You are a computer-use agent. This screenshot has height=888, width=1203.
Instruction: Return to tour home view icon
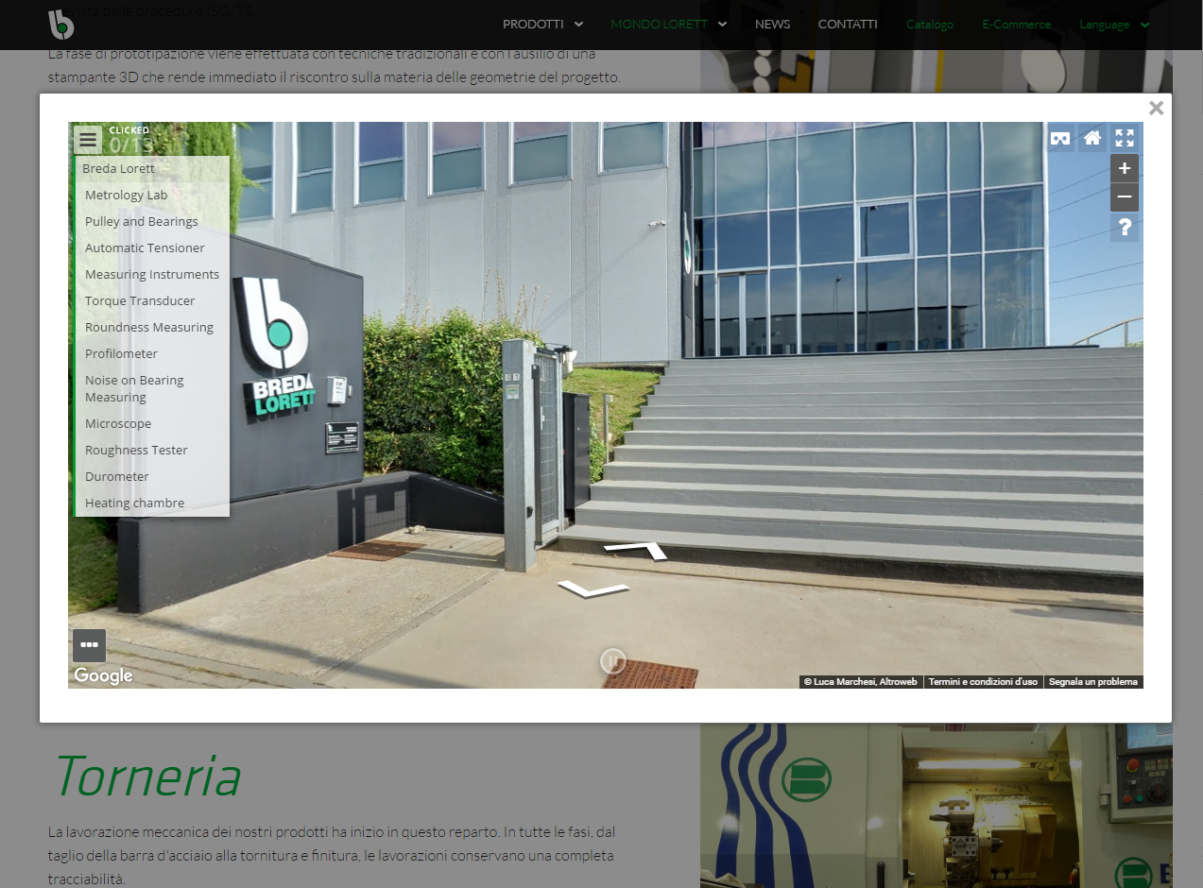(1092, 138)
